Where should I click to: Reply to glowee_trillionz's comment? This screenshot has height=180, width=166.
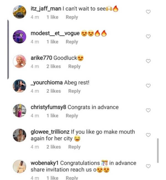[74, 147]
